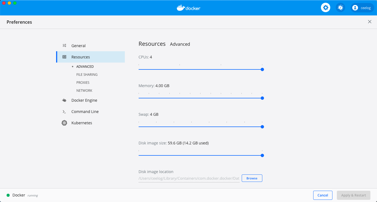
Task: Click the Preferences title
Action: coord(19,22)
